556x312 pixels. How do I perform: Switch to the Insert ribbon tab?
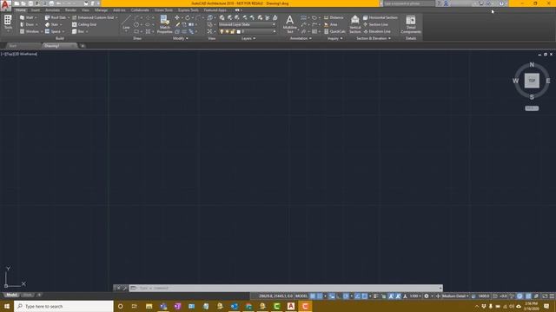(x=36, y=10)
